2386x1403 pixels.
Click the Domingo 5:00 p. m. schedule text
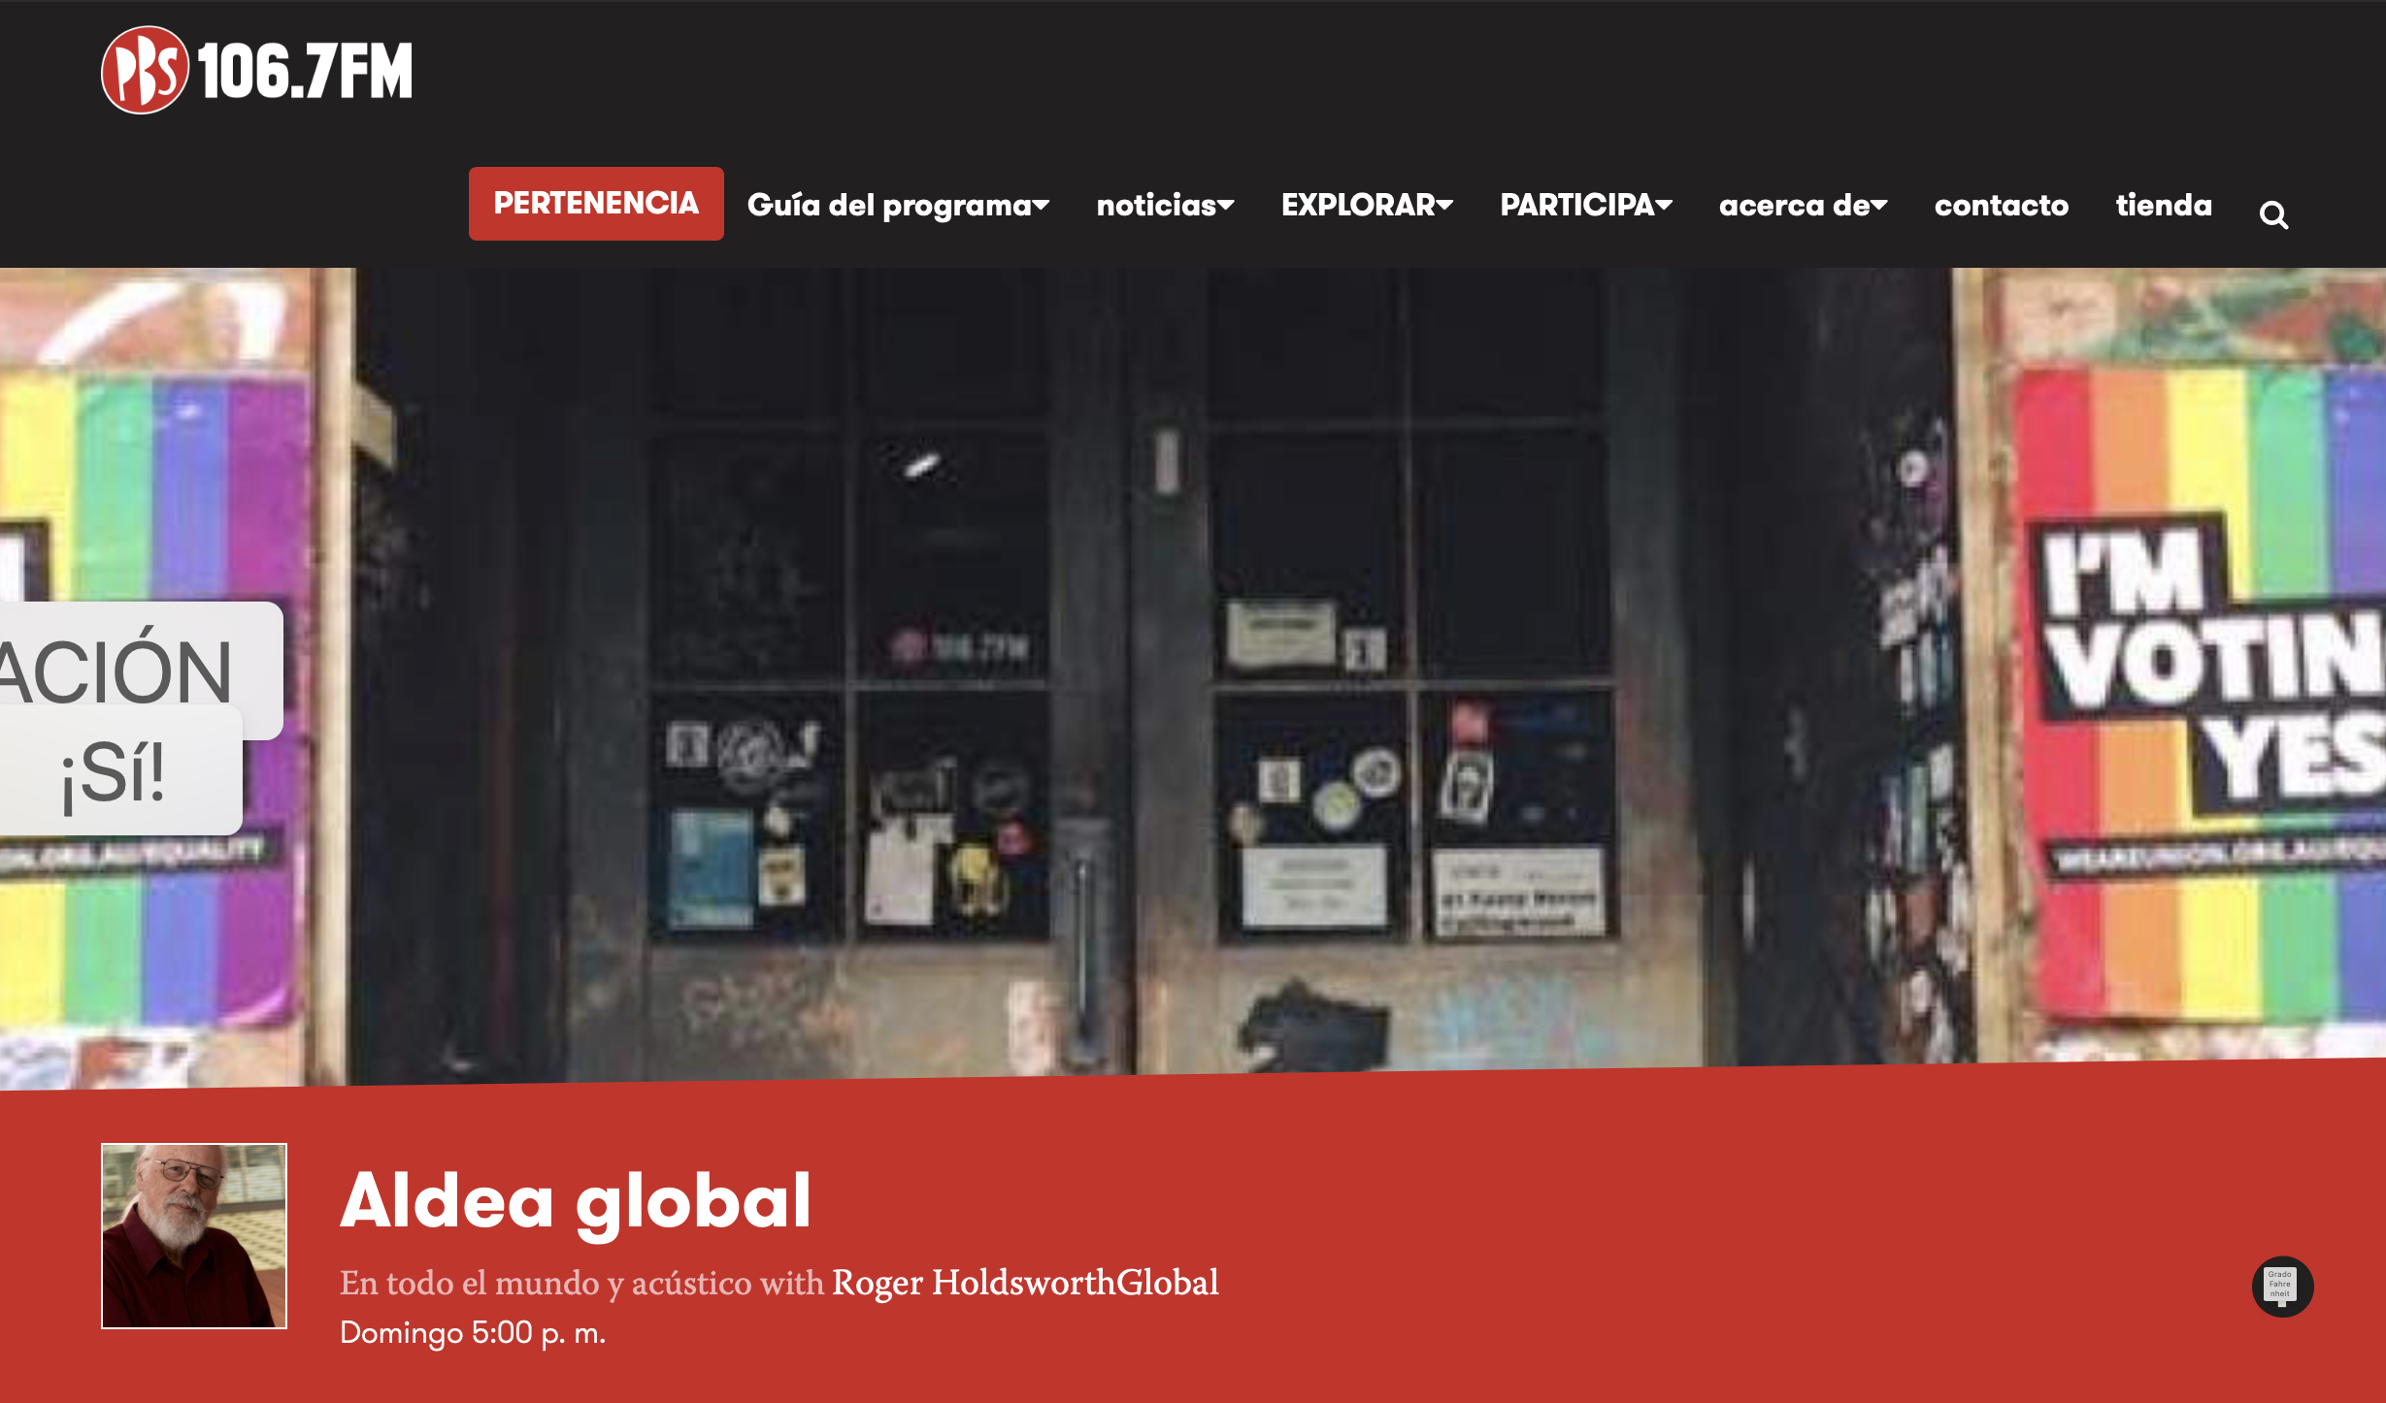click(473, 1333)
